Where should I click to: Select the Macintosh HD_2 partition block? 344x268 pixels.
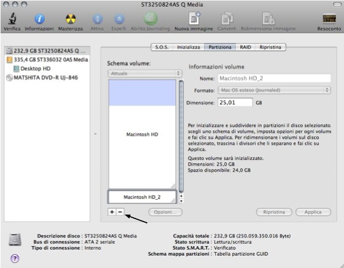[x=142, y=197]
